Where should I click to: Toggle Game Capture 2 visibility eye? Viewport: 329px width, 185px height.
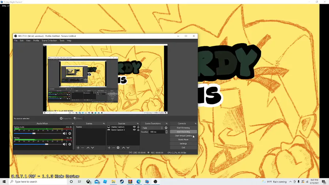coord(134,130)
